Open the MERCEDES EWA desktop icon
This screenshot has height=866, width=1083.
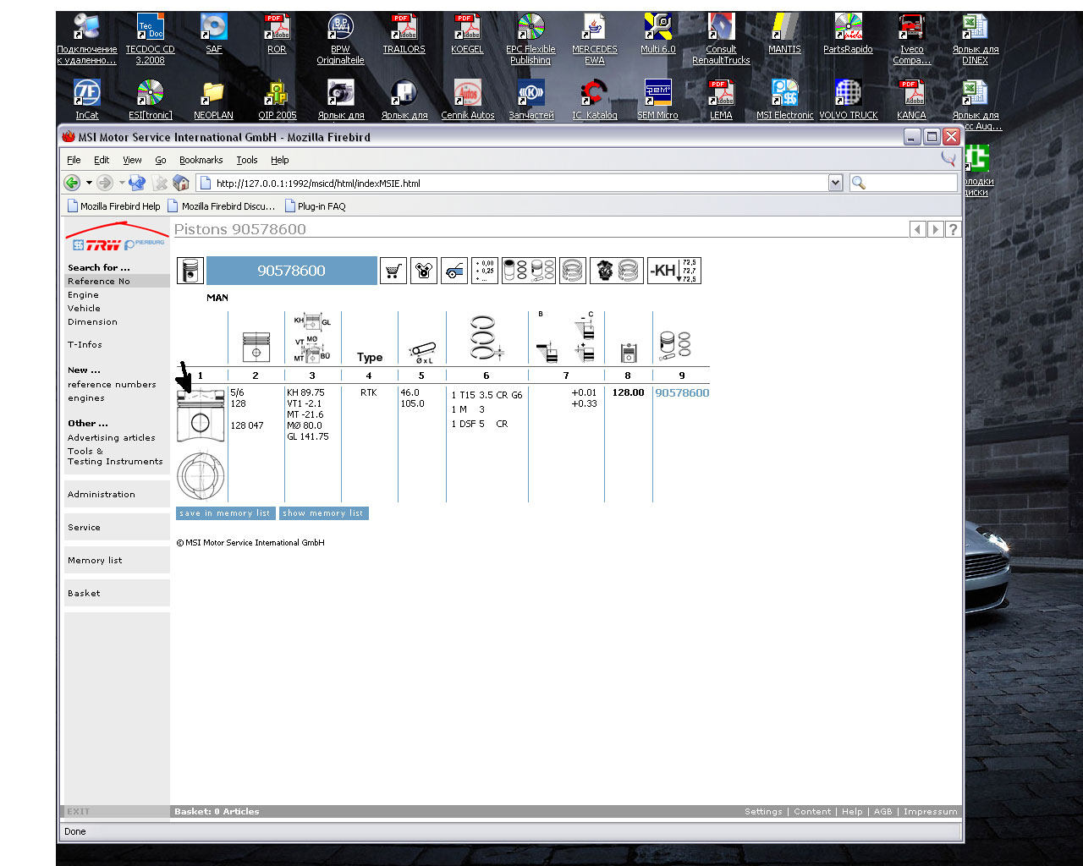(x=595, y=39)
